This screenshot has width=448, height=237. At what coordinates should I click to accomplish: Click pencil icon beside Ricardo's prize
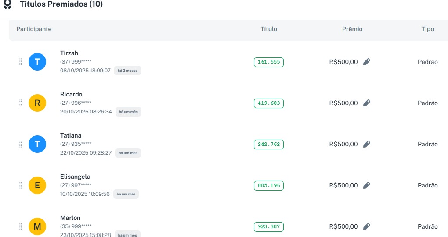pos(367,103)
